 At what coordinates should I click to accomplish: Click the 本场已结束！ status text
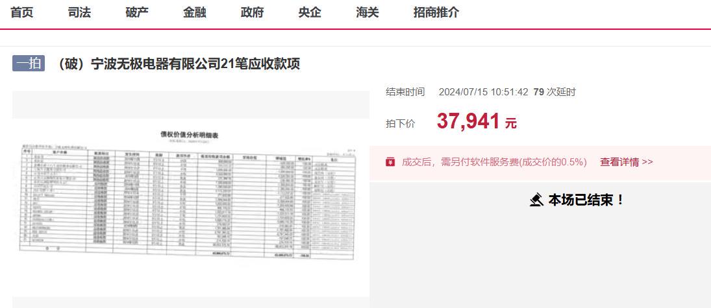point(587,200)
